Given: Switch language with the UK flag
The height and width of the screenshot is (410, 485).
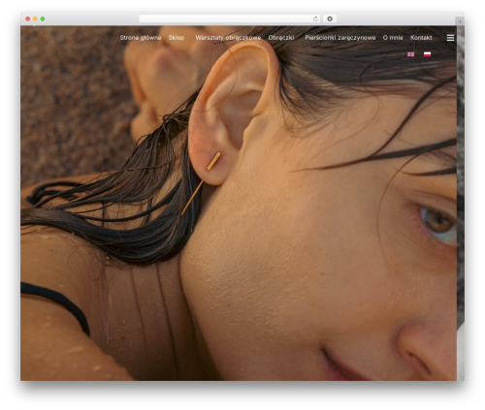Looking at the screenshot, I should pos(411,54).
